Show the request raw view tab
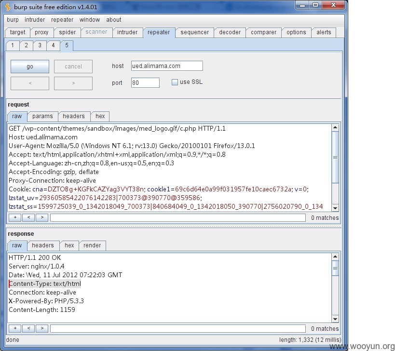The width and height of the screenshot is (395, 351). [x=17, y=116]
